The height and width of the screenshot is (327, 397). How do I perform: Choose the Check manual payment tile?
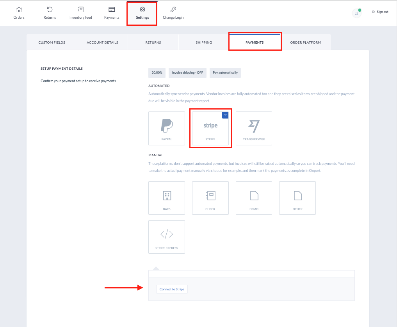tap(210, 198)
